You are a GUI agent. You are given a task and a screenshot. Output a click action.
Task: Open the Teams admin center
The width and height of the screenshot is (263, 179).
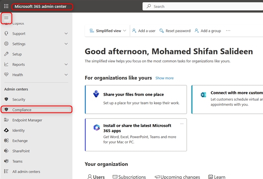(36, 161)
